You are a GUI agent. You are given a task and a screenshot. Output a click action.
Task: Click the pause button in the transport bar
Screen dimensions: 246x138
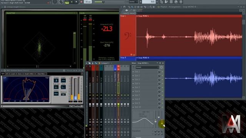pyautogui.click(x=72, y=2)
